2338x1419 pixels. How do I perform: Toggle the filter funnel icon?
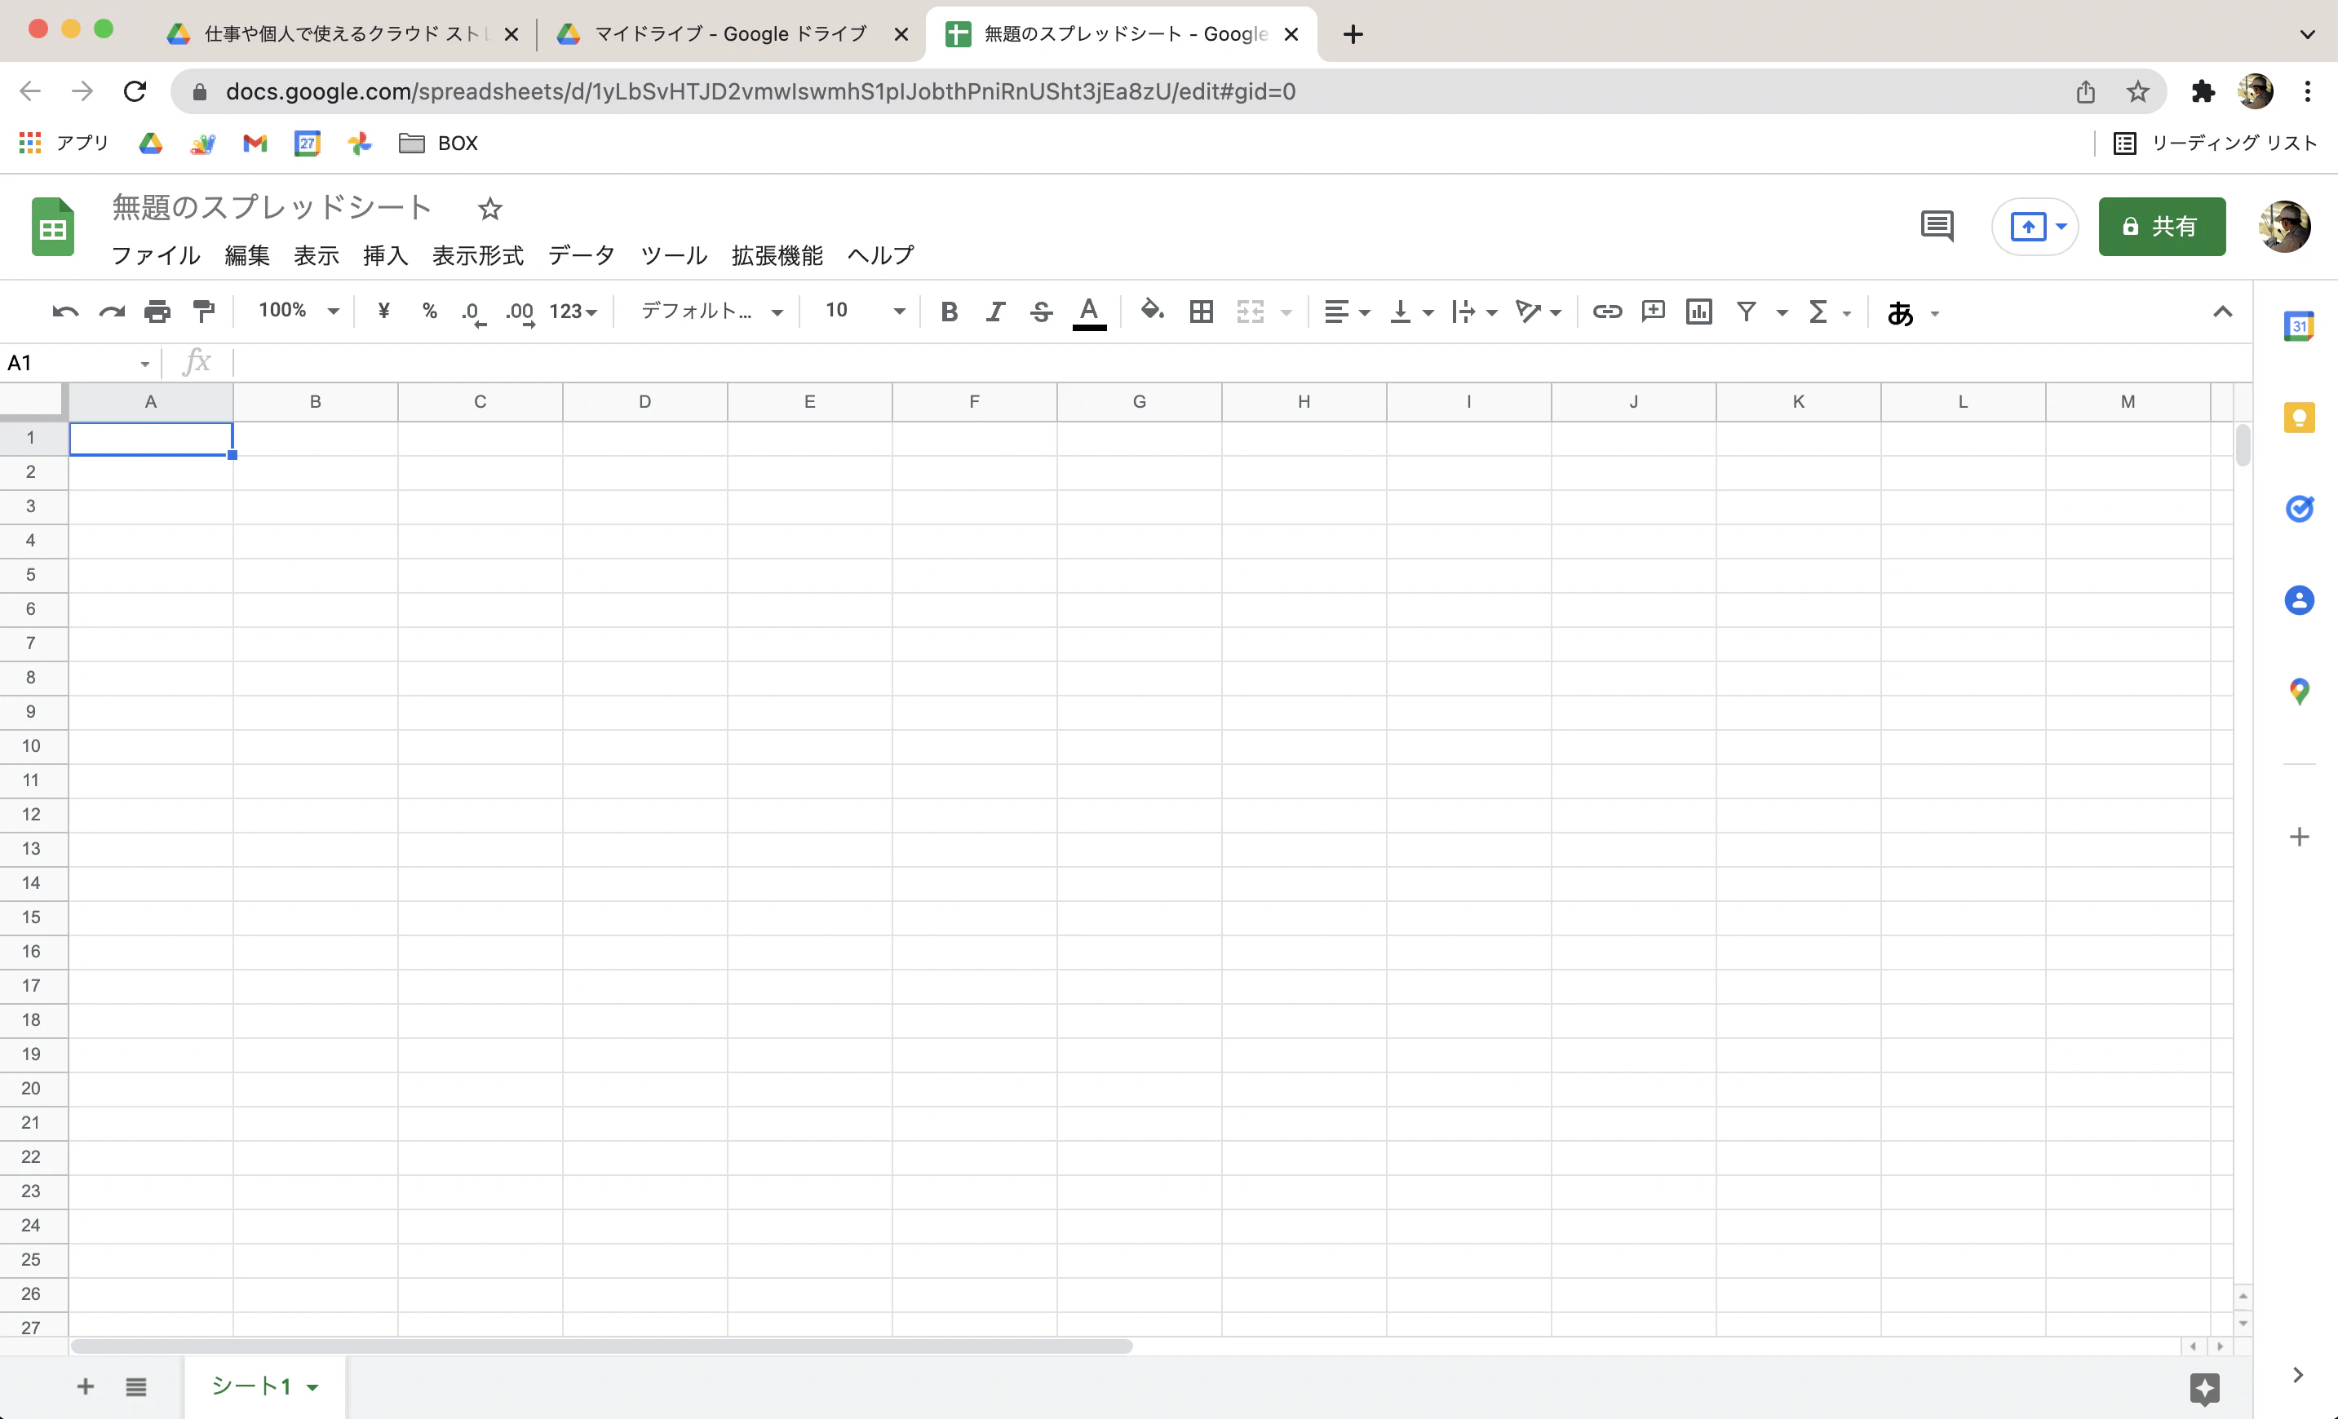pyautogui.click(x=1746, y=311)
